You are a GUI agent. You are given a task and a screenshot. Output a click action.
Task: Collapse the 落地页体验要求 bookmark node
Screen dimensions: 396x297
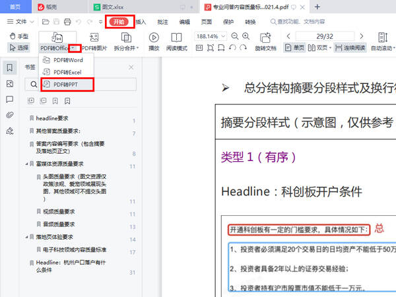click(x=26, y=237)
